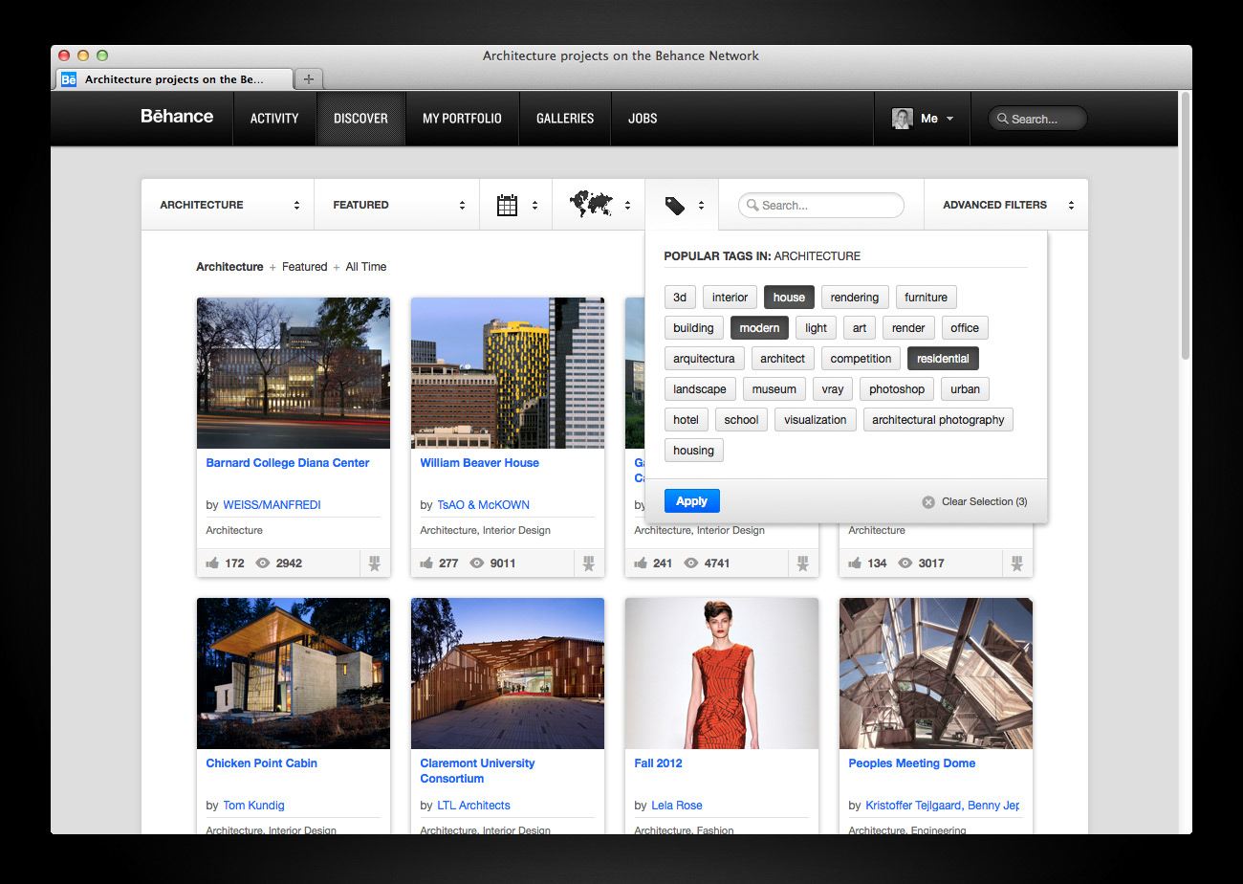Click magnifier icon in top nav search
This screenshot has width=1243, height=884.
(1003, 120)
